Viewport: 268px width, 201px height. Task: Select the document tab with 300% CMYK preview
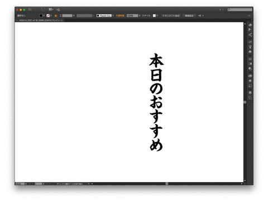(41, 20)
